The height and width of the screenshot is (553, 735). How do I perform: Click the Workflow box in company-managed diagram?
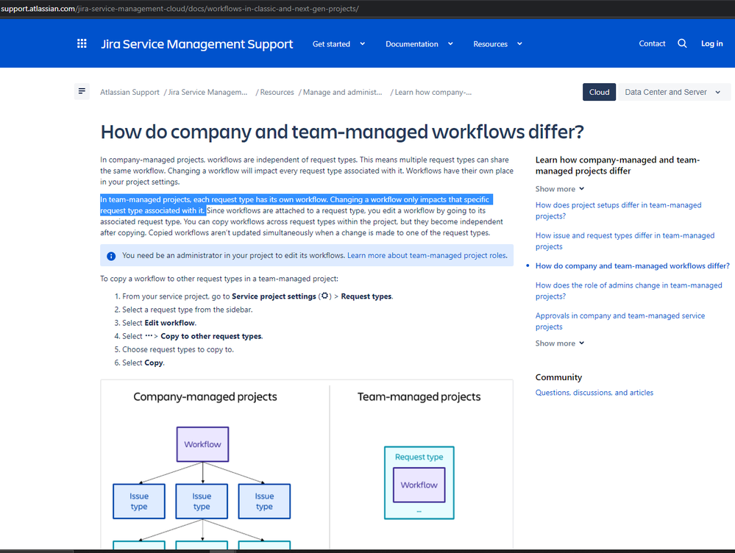click(202, 444)
